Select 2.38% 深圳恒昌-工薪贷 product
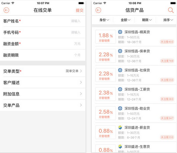Image resolution: width=177 pixels, height=153 pixels. pyautogui.click(x=134, y=94)
